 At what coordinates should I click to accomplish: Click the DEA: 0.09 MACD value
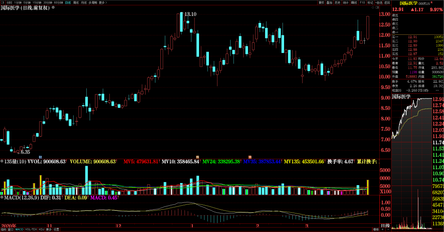tap(76, 197)
